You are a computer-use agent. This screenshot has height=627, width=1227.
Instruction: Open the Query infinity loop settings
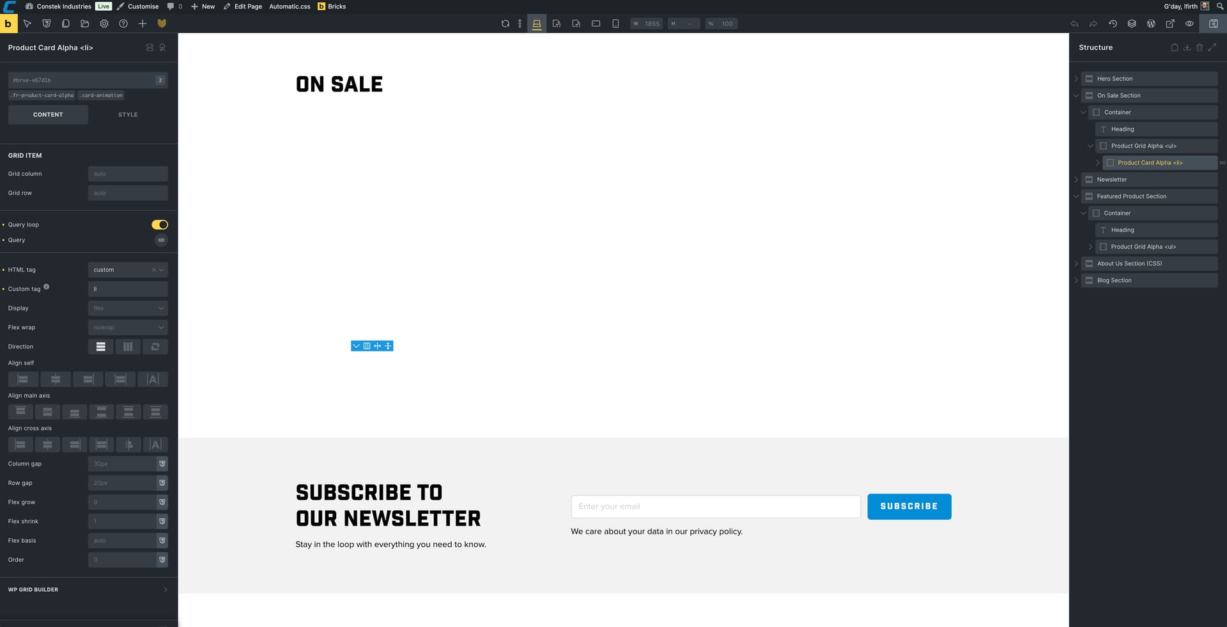click(161, 240)
